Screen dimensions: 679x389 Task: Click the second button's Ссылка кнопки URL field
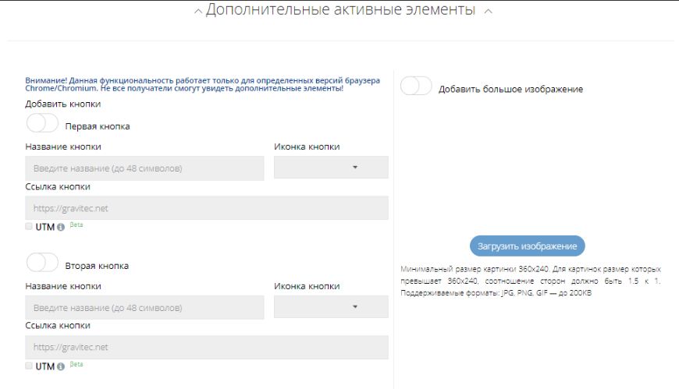tap(207, 347)
